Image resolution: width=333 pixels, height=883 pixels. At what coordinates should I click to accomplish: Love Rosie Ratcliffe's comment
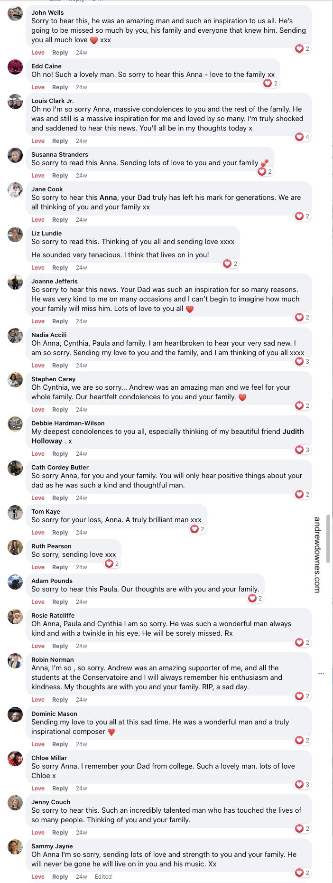point(37,646)
